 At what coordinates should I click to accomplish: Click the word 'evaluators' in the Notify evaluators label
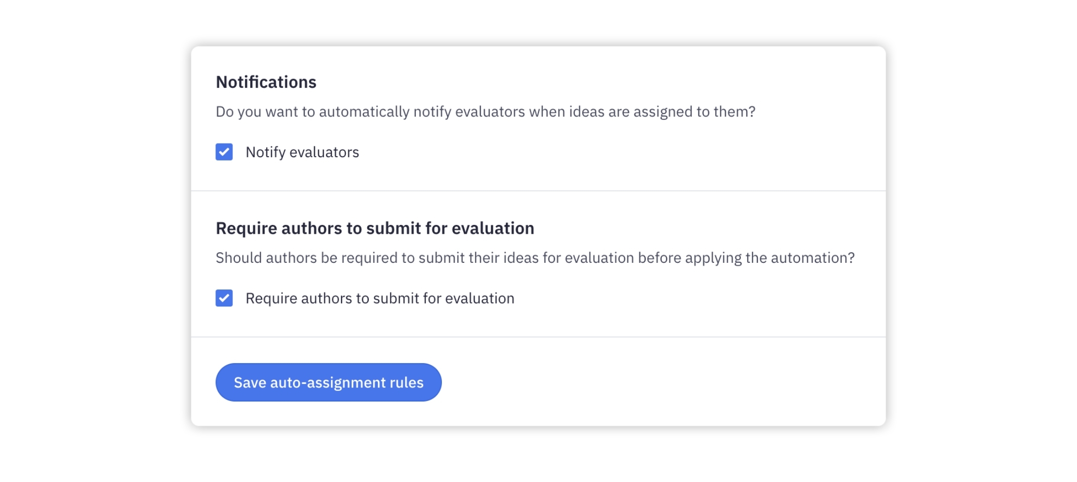tap(324, 152)
